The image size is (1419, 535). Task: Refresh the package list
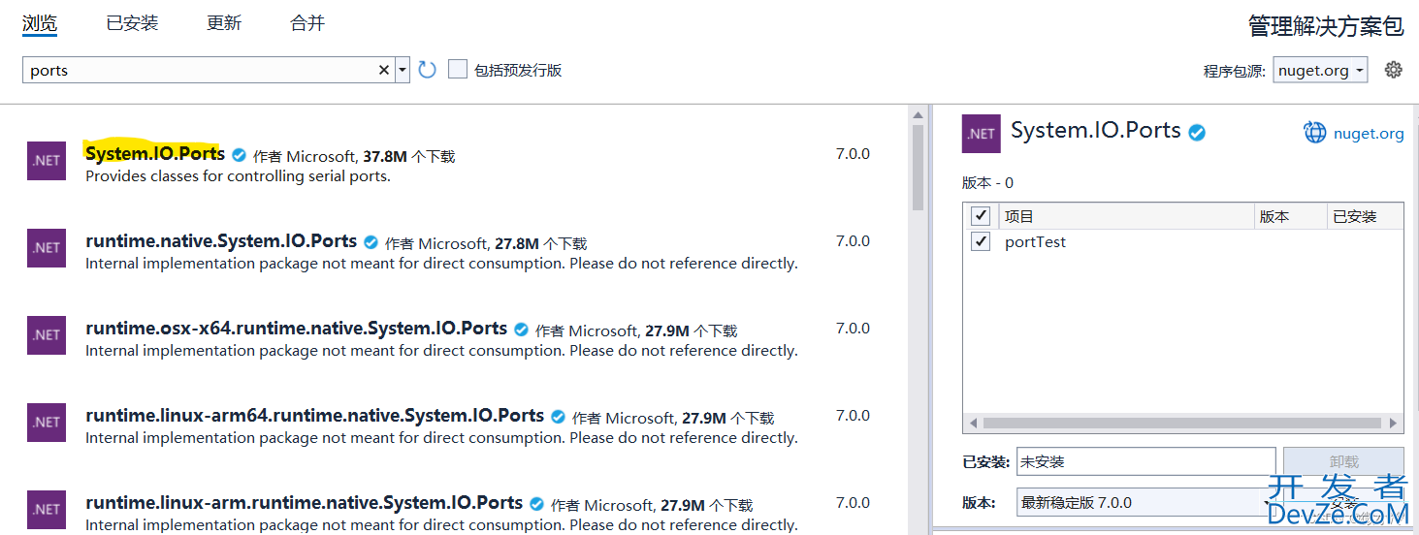click(428, 70)
